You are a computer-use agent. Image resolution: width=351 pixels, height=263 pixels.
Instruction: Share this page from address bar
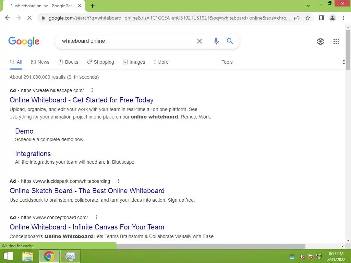(297, 18)
